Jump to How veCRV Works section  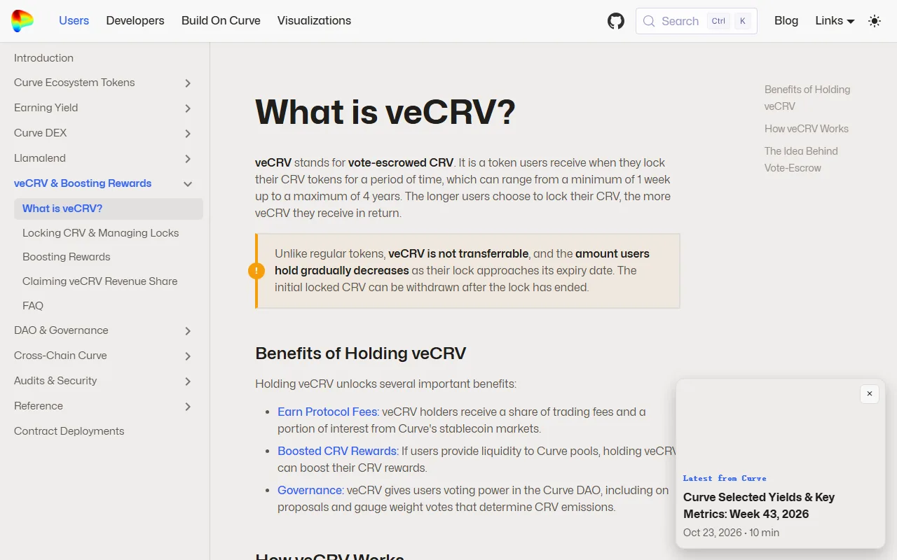click(807, 129)
